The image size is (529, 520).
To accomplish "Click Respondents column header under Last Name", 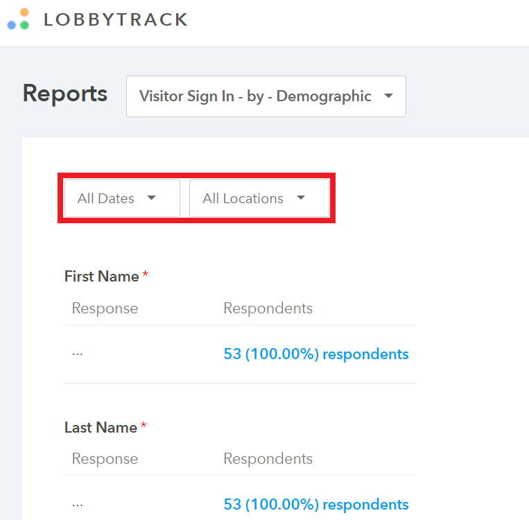I will tap(268, 458).
